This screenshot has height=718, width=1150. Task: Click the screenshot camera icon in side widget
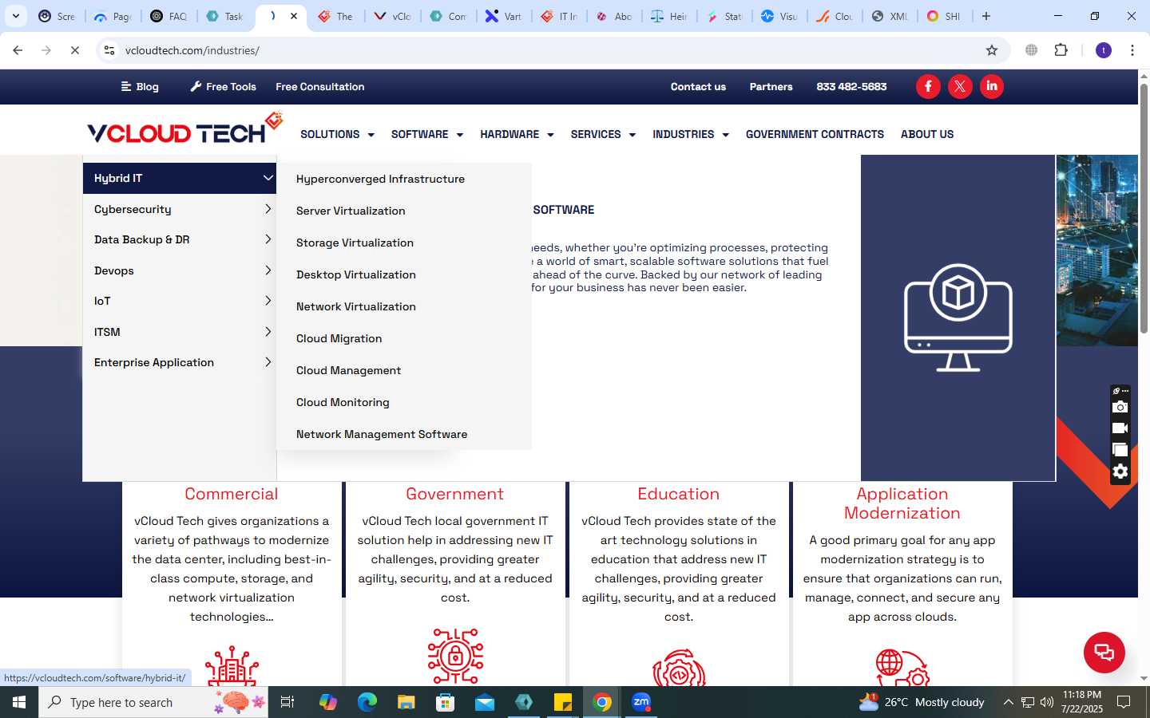(1120, 407)
